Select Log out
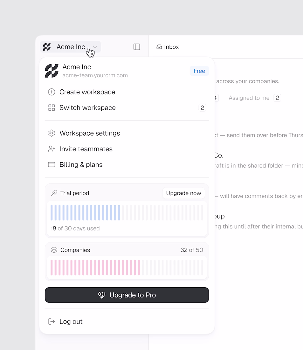This screenshot has width=303, height=350. 127,321
